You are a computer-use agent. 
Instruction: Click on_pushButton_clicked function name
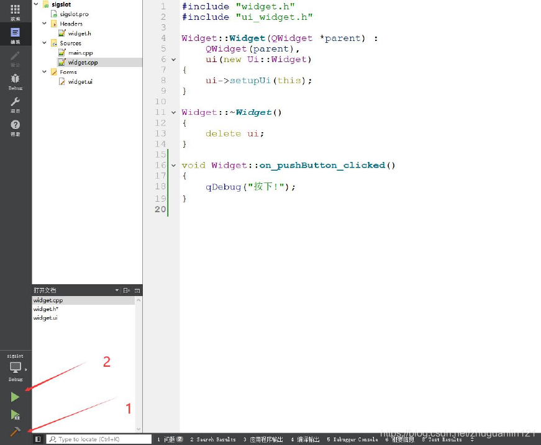(322, 166)
